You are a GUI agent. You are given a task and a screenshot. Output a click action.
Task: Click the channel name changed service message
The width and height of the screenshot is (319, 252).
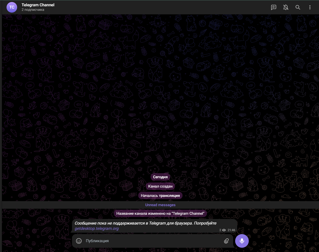[x=160, y=213]
